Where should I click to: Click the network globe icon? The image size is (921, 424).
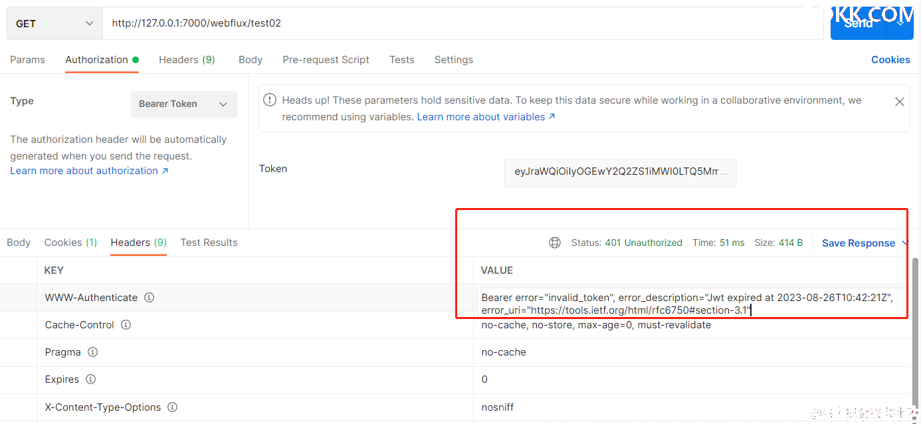pos(555,243)
